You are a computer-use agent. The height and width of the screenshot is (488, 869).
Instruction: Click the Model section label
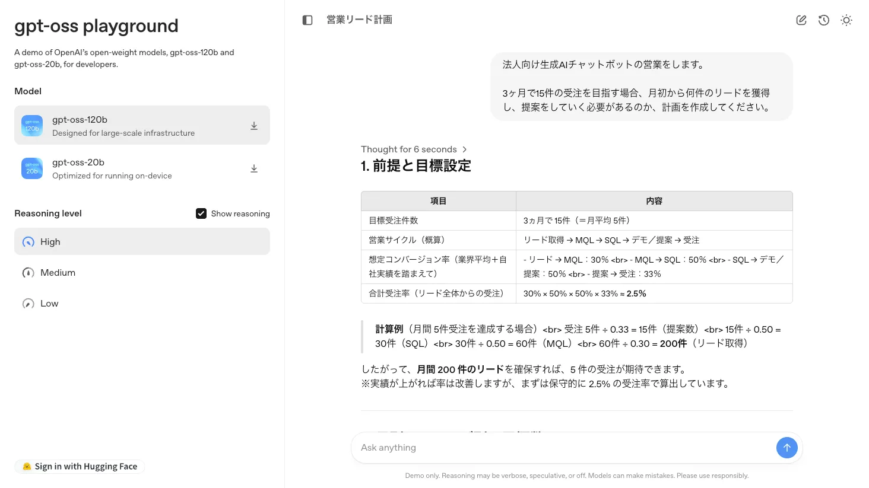click(28, 91)
